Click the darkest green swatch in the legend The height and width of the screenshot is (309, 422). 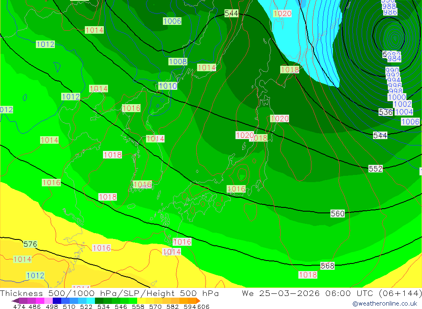[x=99, y=301]
